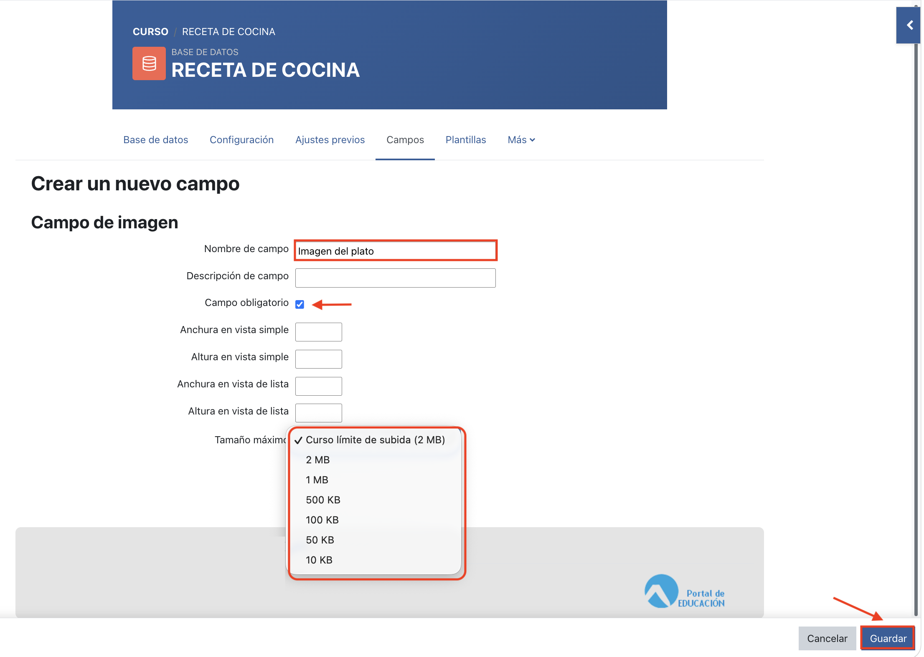Focus the Descripción de campo field
Image resolution: width=924 pixels, height=657 pixels.
(x=395, y=278)
